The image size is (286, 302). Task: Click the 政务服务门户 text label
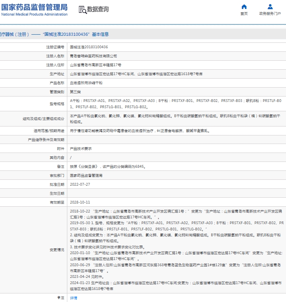pos(270,14)
